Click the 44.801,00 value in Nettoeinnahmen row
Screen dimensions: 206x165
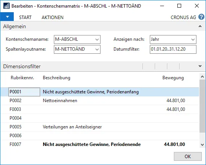point(176,101)
